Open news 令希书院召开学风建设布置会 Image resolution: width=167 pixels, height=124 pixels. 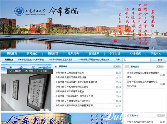(70, 91)
